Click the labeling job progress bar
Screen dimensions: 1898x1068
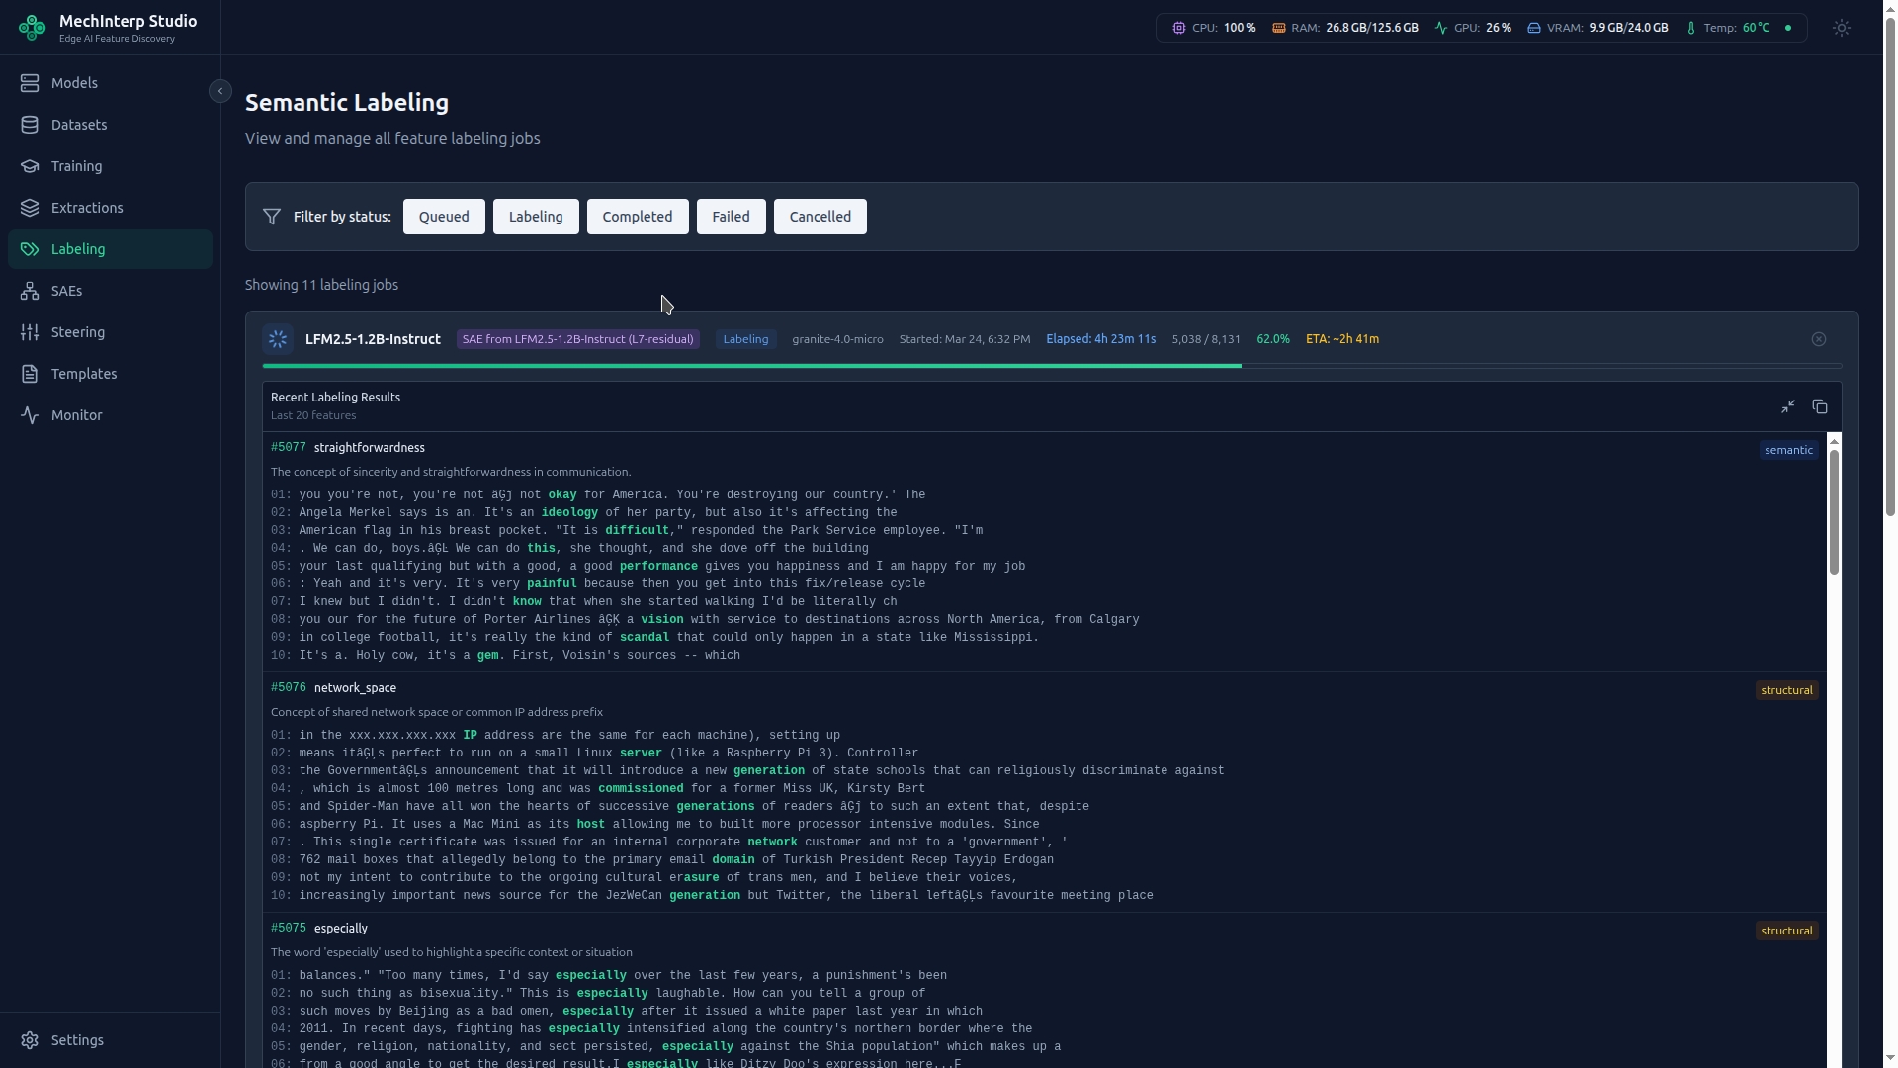[x=1052, y=366]
